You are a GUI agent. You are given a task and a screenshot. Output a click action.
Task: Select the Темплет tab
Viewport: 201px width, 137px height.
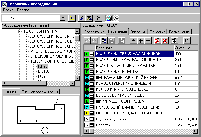(x=11, y=91)
